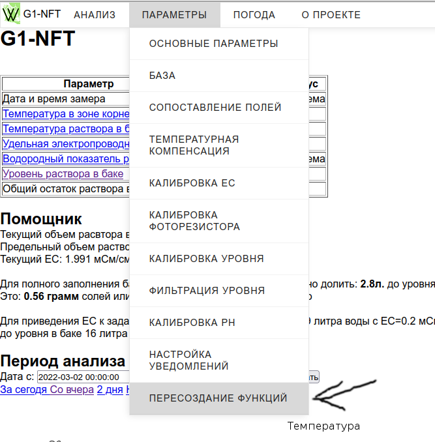Choose the БАЗА menu entry

click(x=162, y=76)
